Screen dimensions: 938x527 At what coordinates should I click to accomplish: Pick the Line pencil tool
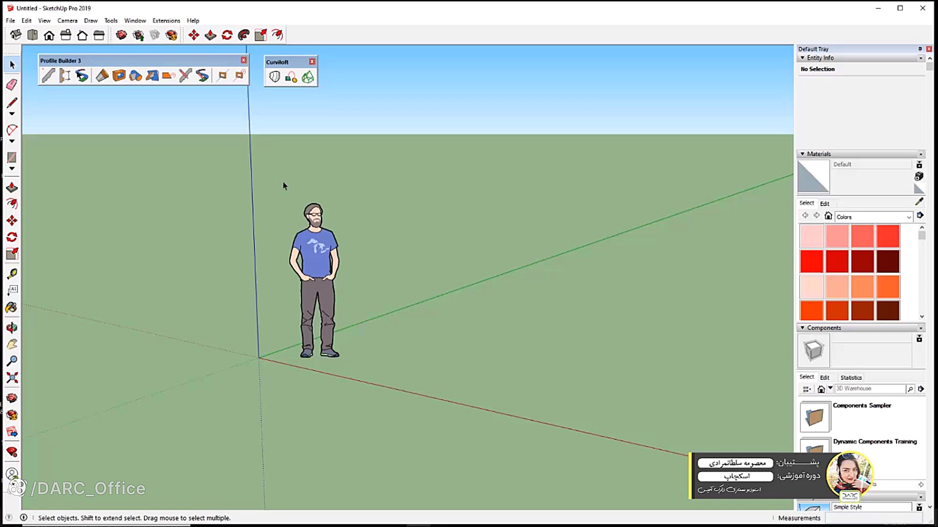pos(12,102)
